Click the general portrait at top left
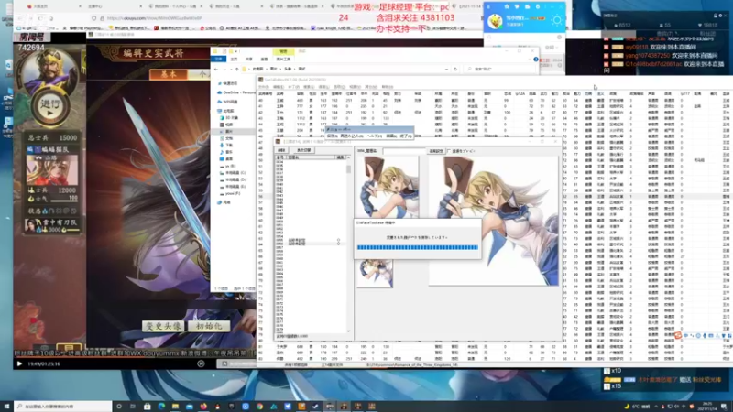This screenshot has width=733, height=412. coord(49,71)
